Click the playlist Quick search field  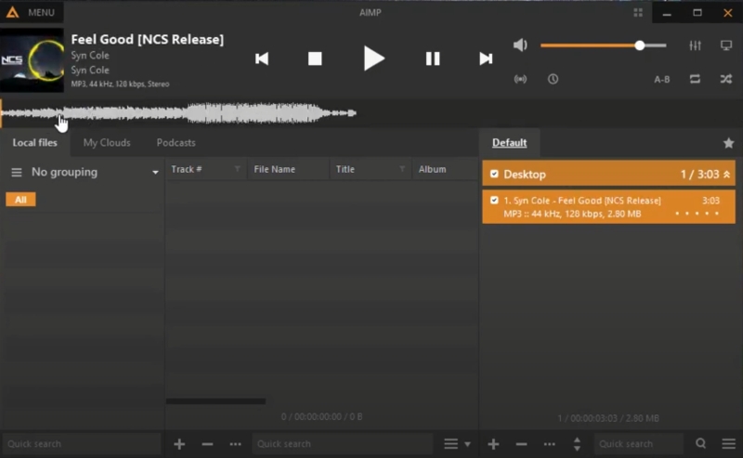click(x=639, y=444)
